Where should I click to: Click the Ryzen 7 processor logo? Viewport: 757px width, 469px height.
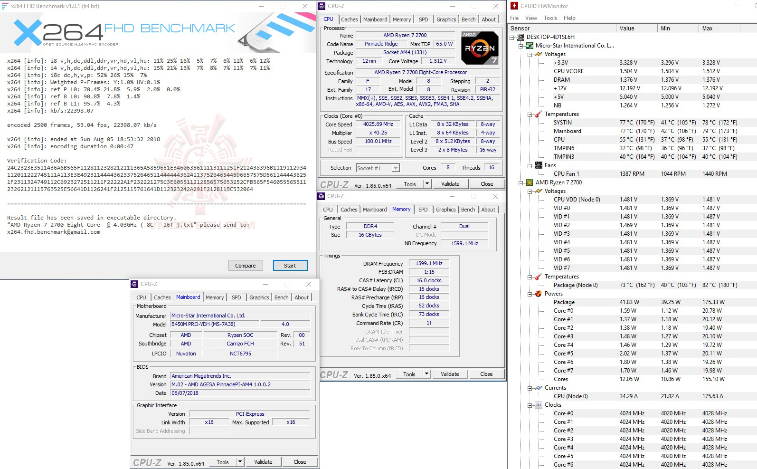click(x=480, y=48)
